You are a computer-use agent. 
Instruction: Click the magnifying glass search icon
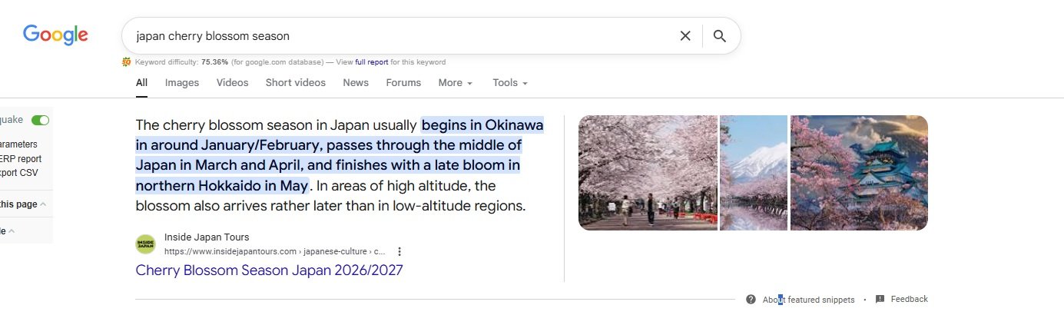pyautogui.click(x=719, y=36)
